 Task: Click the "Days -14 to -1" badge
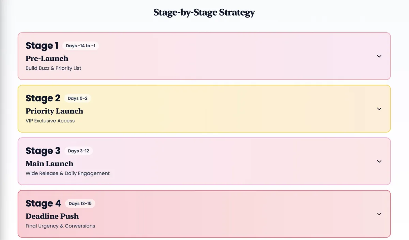point(80,46)
